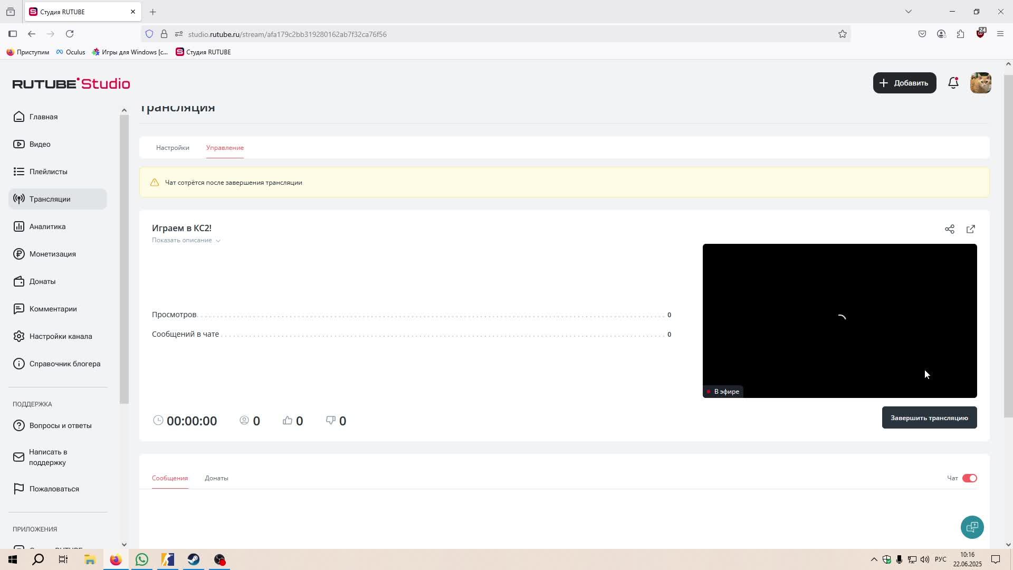Open WhatsApp from the taskbar
The width and height of the screenshot is (1013, 570).
(x=142, y=559)
